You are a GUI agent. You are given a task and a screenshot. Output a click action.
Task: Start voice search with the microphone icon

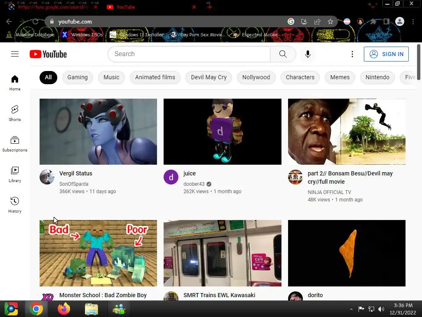[x=307, y=54]
